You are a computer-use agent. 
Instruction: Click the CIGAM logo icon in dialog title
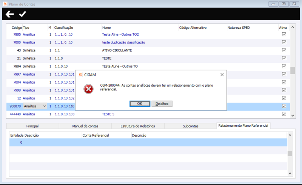pyautogui.click(x=80, y=75)
